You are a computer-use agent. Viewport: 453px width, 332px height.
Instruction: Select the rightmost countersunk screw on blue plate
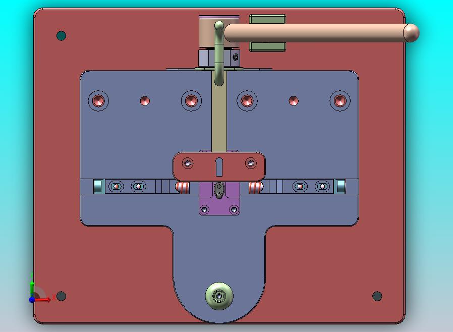tap(340, 101)
